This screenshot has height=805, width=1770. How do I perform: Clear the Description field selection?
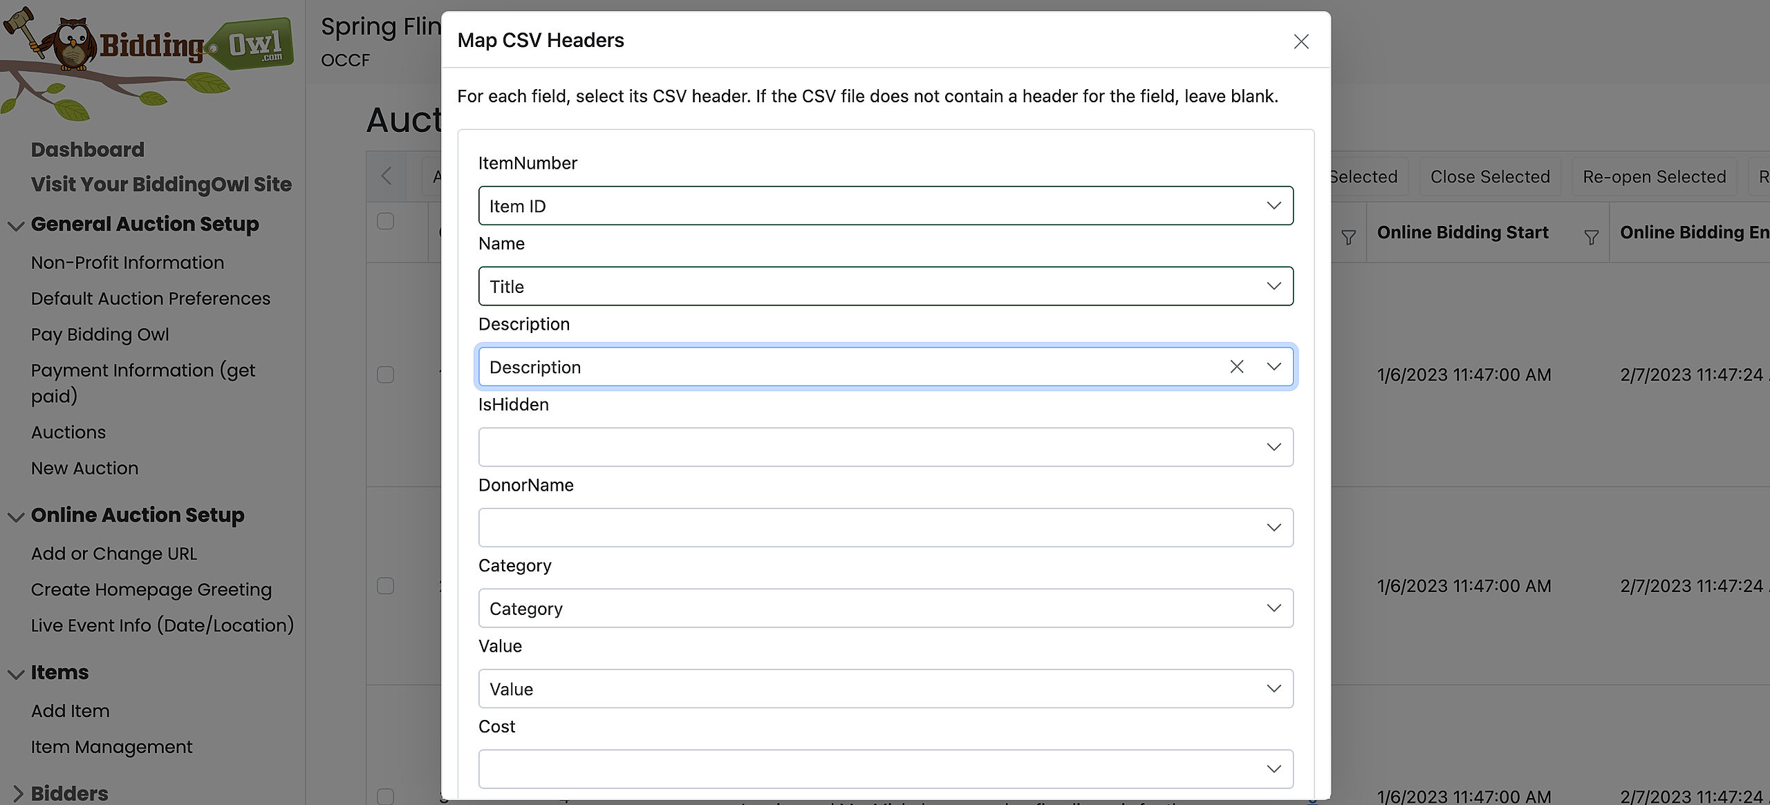(1236, 367)
